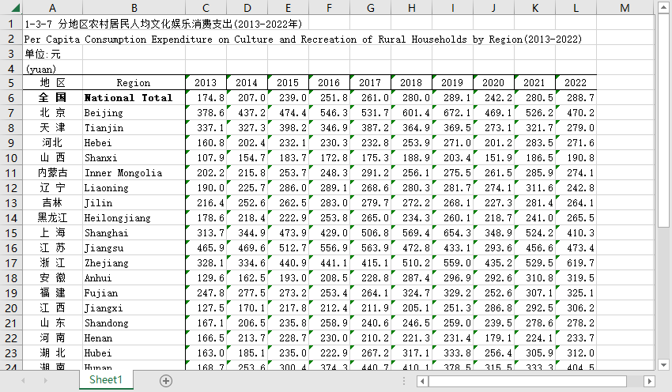Select column B header
The image size is (672, 392).
(x=134, y=8)
